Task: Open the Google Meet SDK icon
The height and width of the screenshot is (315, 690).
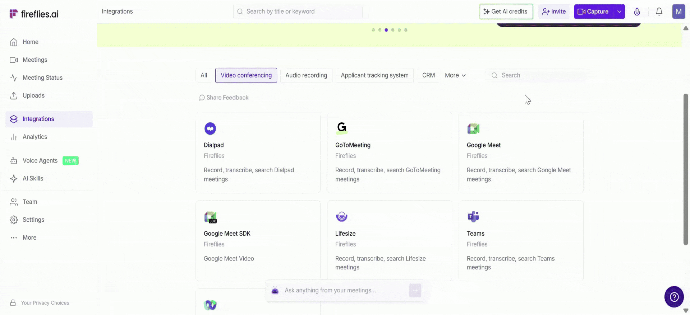Action: (211, 217)
